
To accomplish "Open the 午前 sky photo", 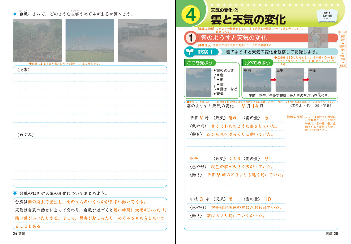I will coord(257,80).
